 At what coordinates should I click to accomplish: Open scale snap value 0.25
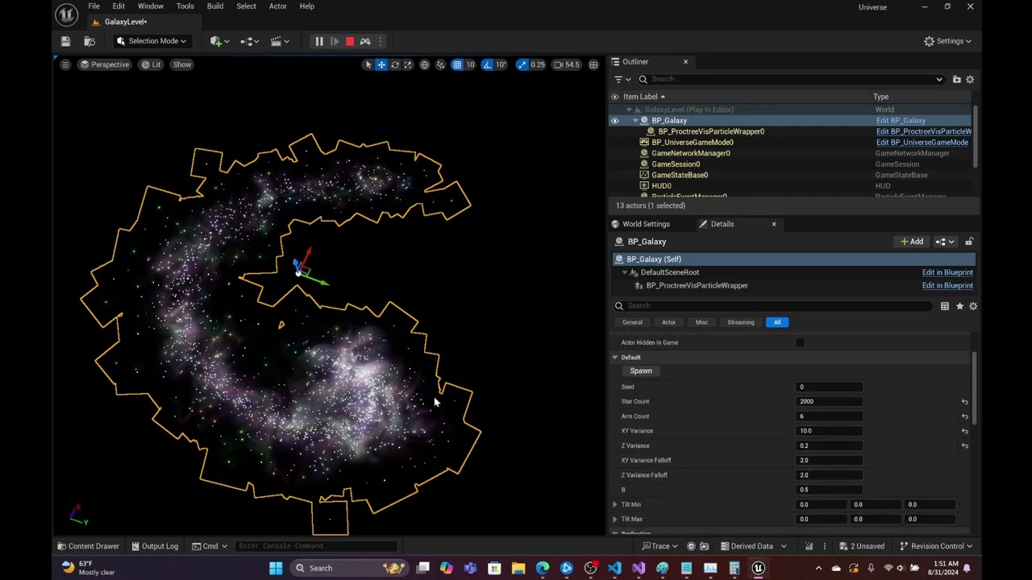[537, 64]
